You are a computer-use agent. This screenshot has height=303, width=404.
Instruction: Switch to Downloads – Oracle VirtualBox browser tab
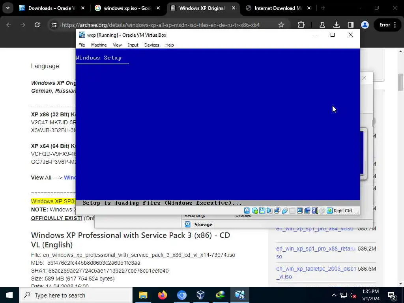(52, 8)
